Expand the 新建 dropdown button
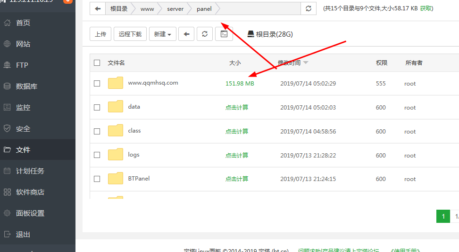The image size is (459, 252). [162, 34]
